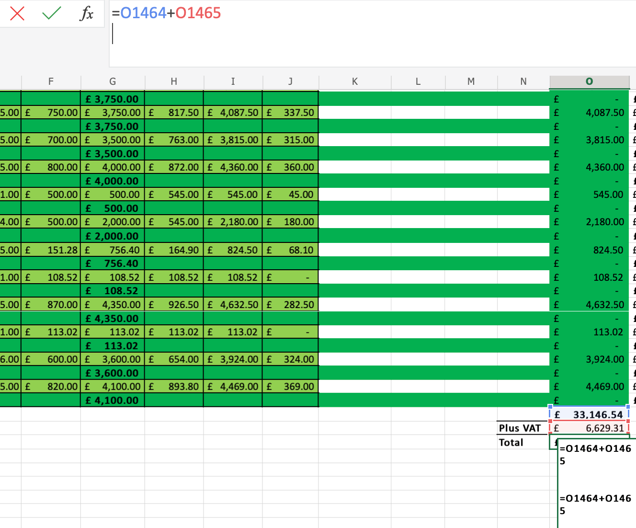This screenshot has width=636, height=528.
Task: Select the £45.00 cell in column J
Action: tap(290, 195)
